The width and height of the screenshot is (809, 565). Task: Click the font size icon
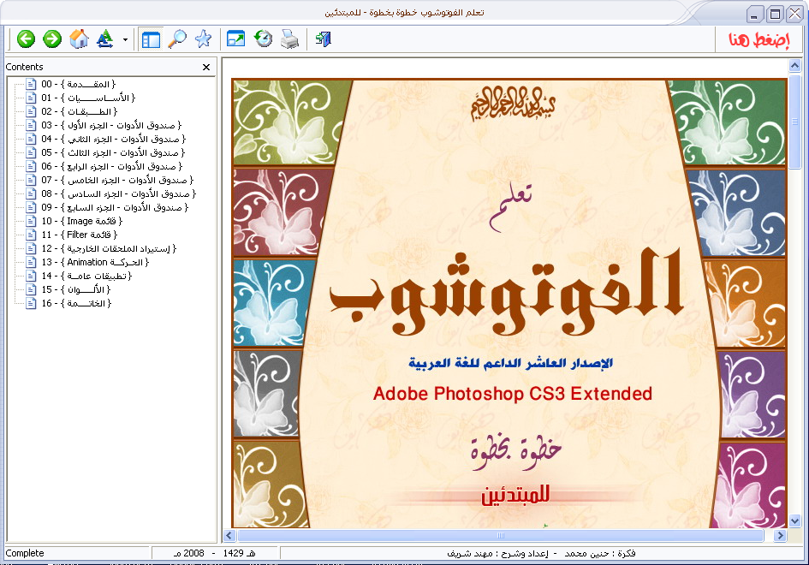[x=104, y=39]
